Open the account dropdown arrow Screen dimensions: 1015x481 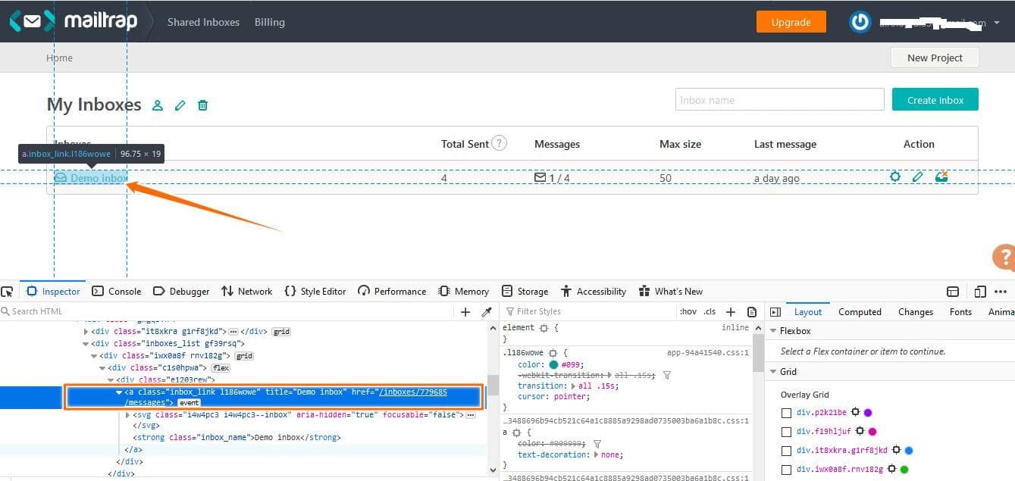[x=996, y=23]
